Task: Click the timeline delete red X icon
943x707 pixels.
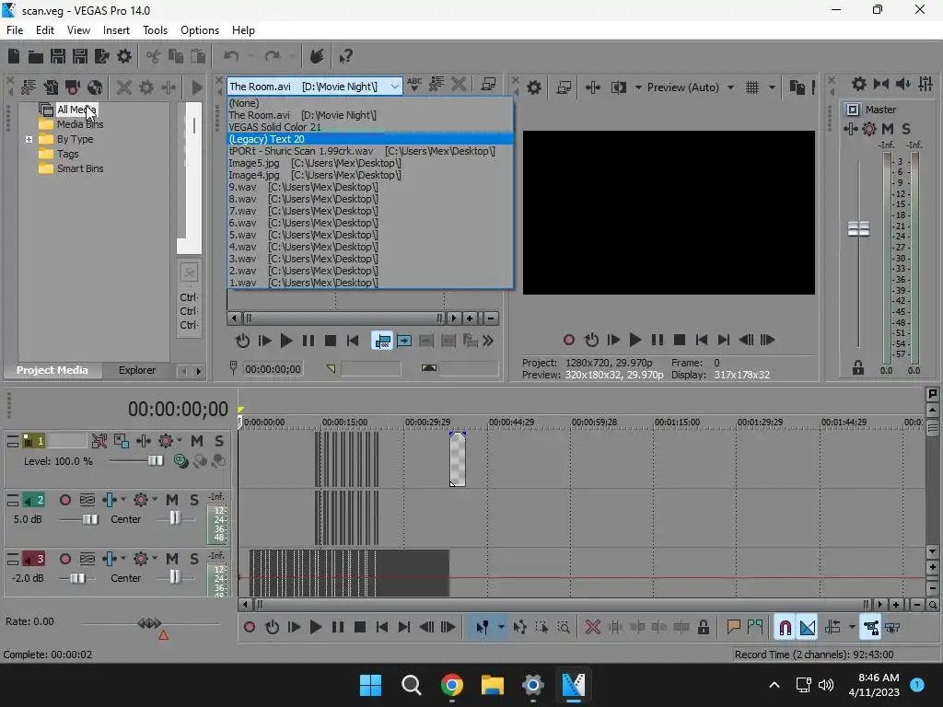Action: (592, 628)
